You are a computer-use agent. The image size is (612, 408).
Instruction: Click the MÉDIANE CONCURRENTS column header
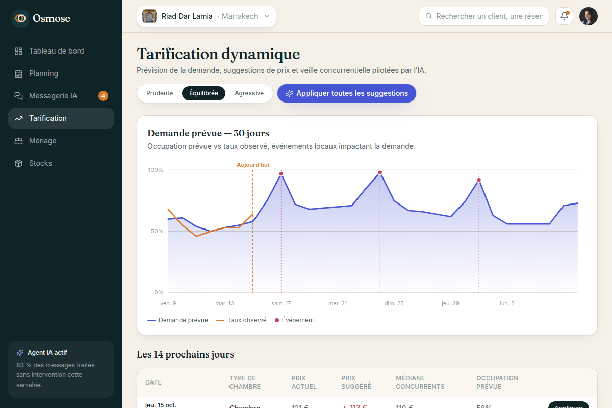click(x=420, y=382)
